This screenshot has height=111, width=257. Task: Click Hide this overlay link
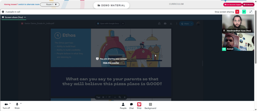point(111,63)
